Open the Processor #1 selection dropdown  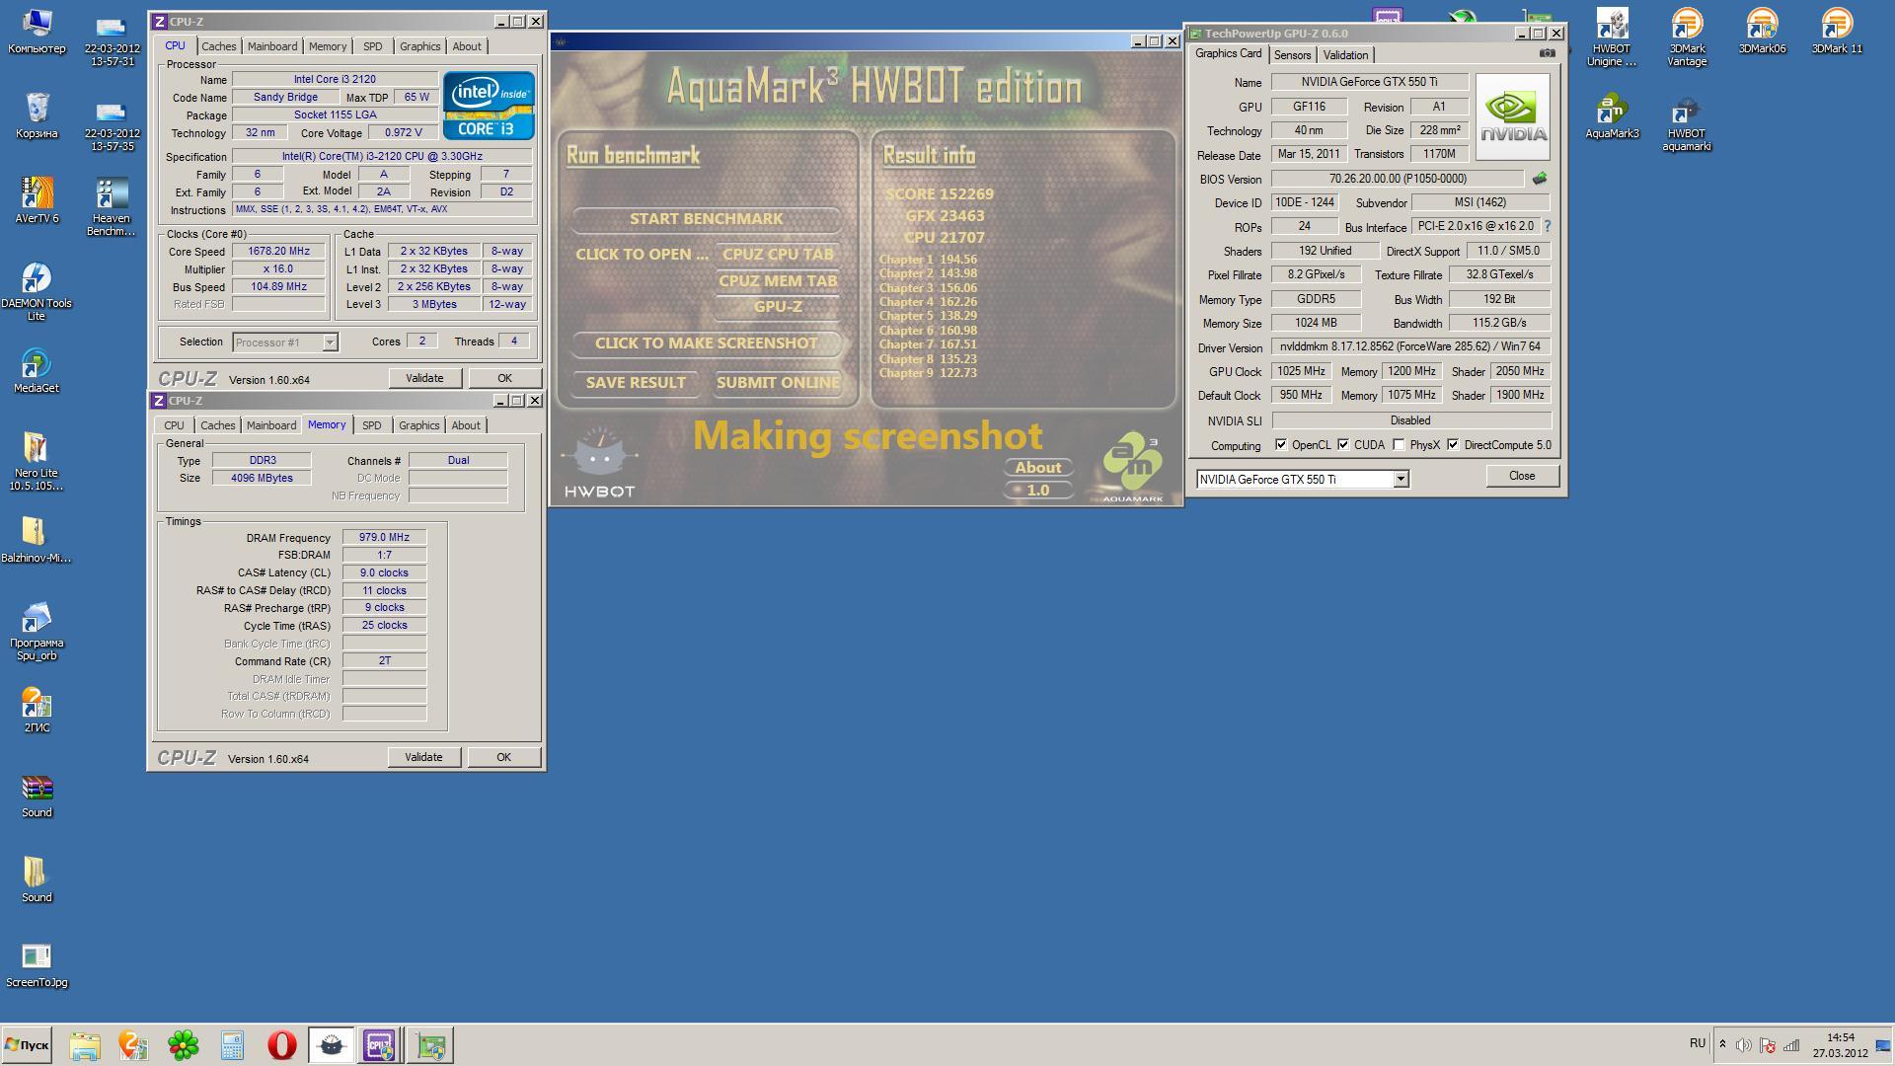tap(330, 343)
